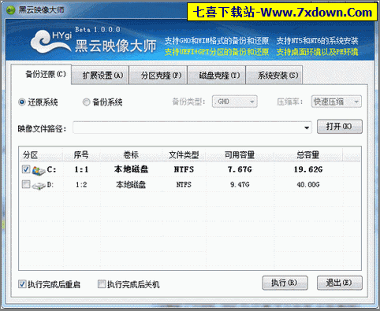
Task: Click the 执行 (R) button
Action: coord(285,283)
